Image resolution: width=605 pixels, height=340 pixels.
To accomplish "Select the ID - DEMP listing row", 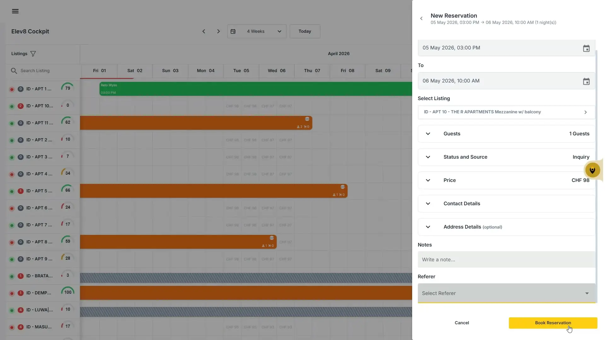I will point(43,293).
